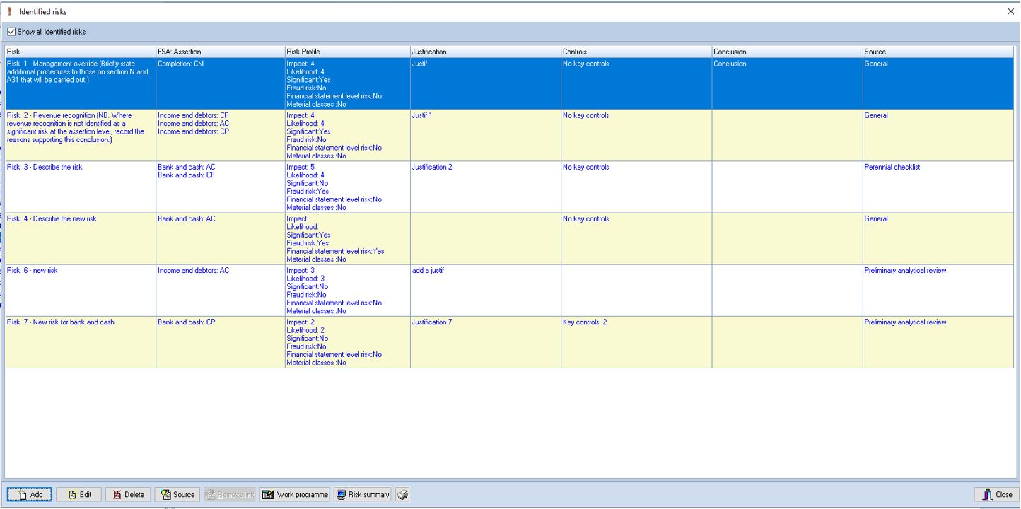Open the Work programme
The width and height of the screenshot is (1021, 509).
point(295,495)
